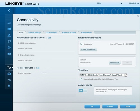Open the External Storage sidebar icon
Image resolution: width=140 pixels, height=111 pixels.
tap(9, 54)
